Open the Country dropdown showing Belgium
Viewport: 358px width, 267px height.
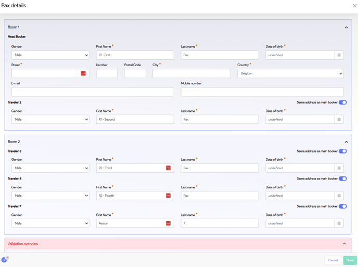(290, 74)
